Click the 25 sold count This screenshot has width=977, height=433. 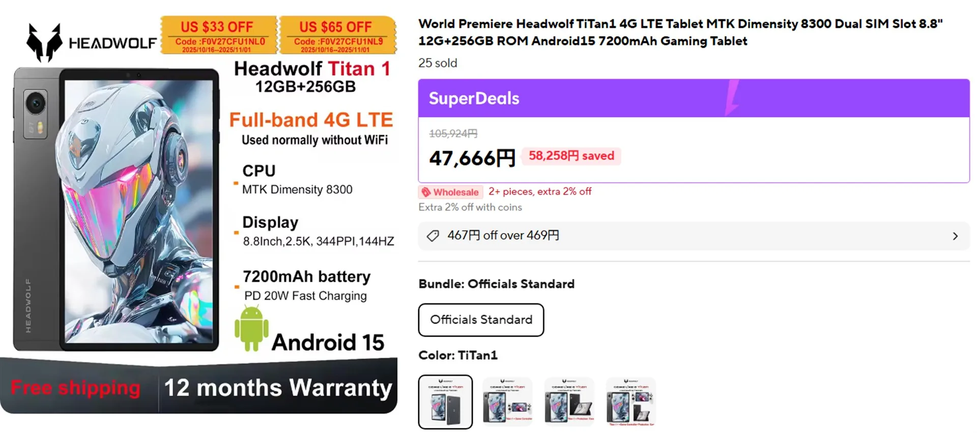(438, 63)
